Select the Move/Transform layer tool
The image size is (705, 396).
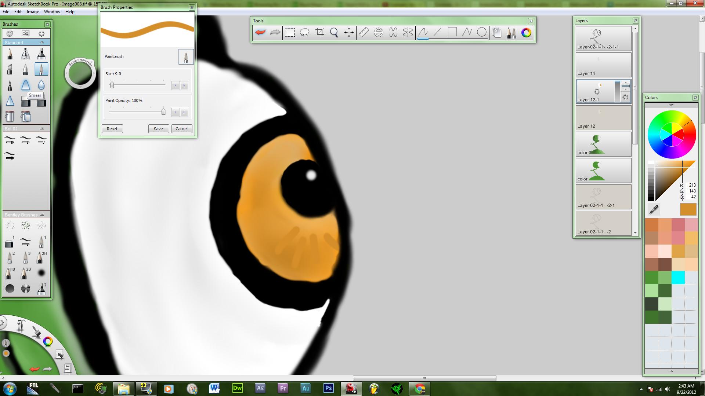click(x=349, y=33)
